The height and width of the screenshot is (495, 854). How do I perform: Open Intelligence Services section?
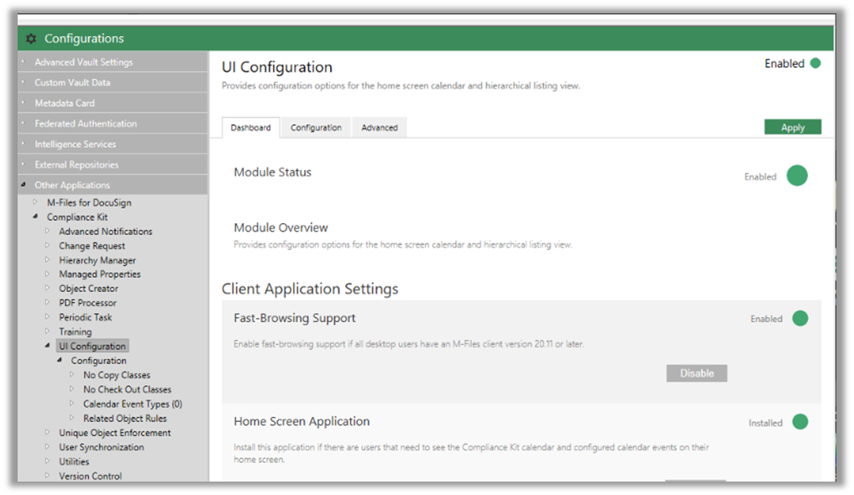click(x=113, y=144)
